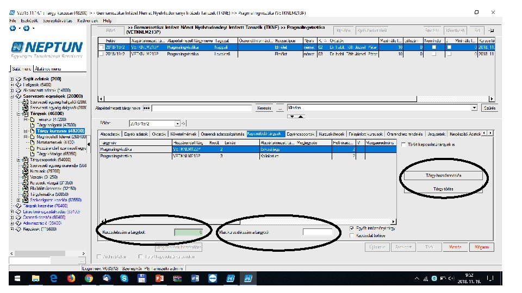Toggle Nem indul checkbox in Nappali row
Screen dimensions: 522x293
pyautogui.click(x=434, y=47)
